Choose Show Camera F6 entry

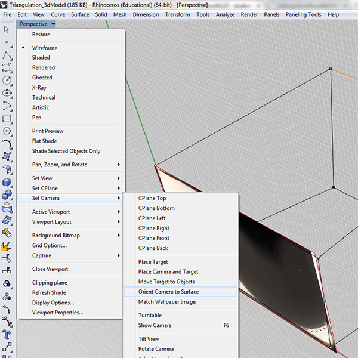[180, 325]
